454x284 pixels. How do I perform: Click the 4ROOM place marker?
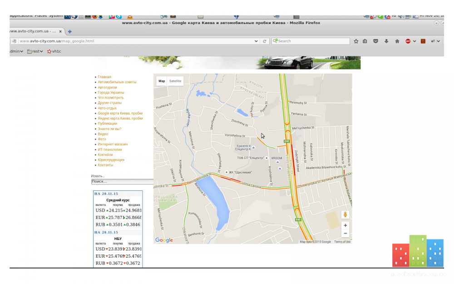[277, 162]
